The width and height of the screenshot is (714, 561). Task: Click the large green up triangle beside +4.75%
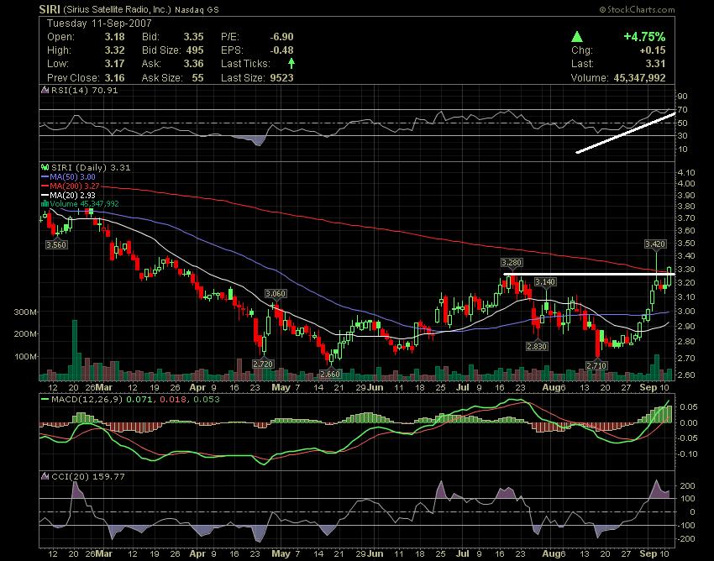[577, 37]
